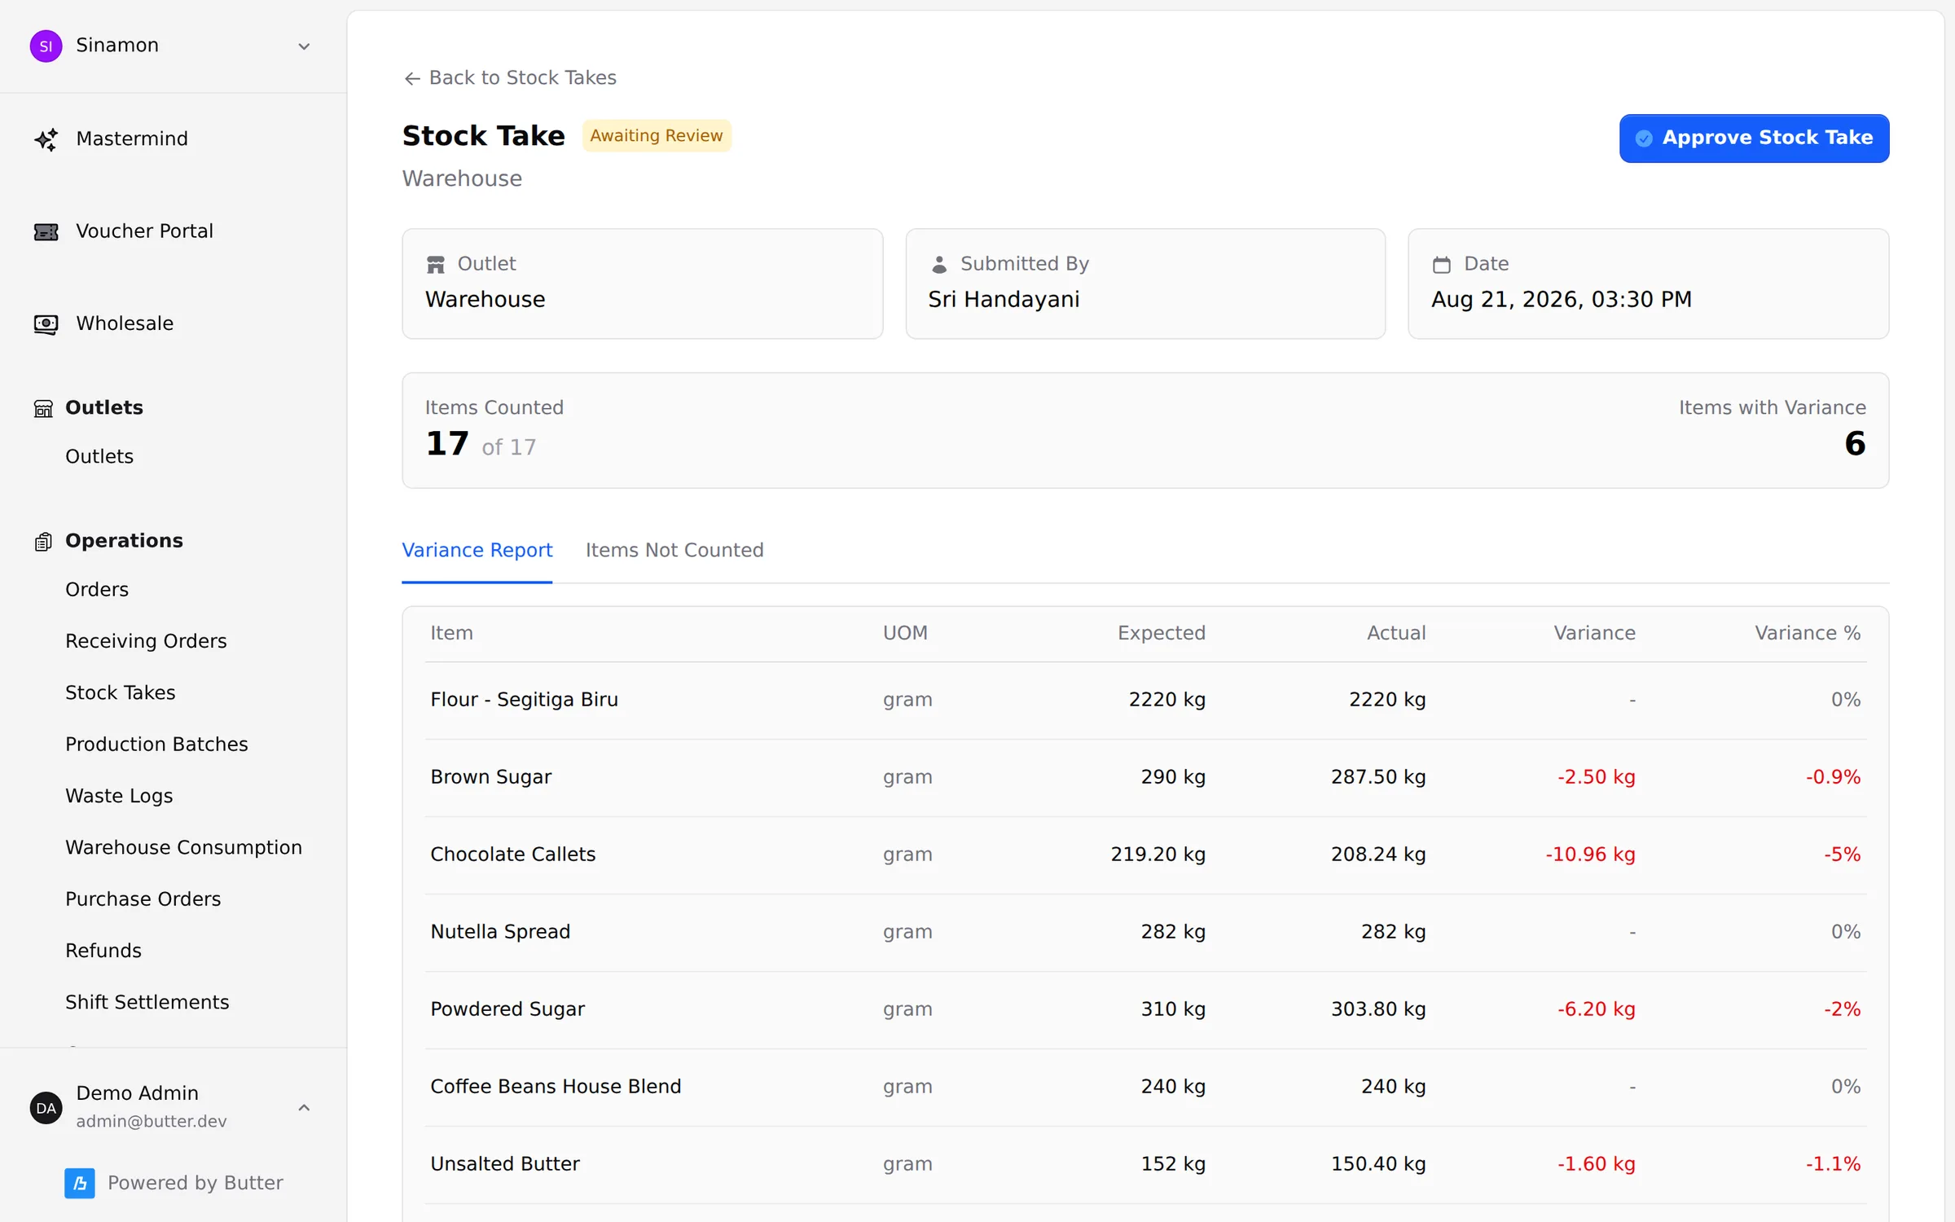Click checkmark icon on Approve button
The image size is (1955, 1222).
1644,138
